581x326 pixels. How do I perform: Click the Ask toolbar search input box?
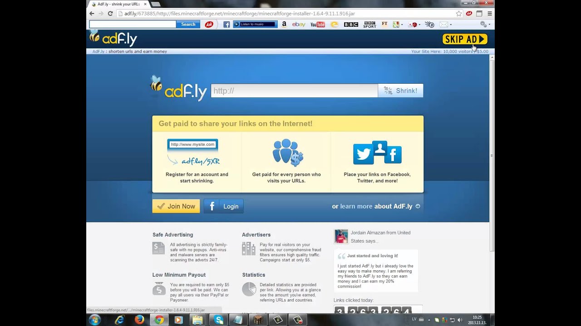coord(133,24)
